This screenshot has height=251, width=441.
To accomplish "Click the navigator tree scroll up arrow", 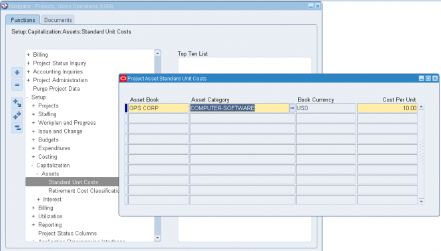I will point(158,53).
